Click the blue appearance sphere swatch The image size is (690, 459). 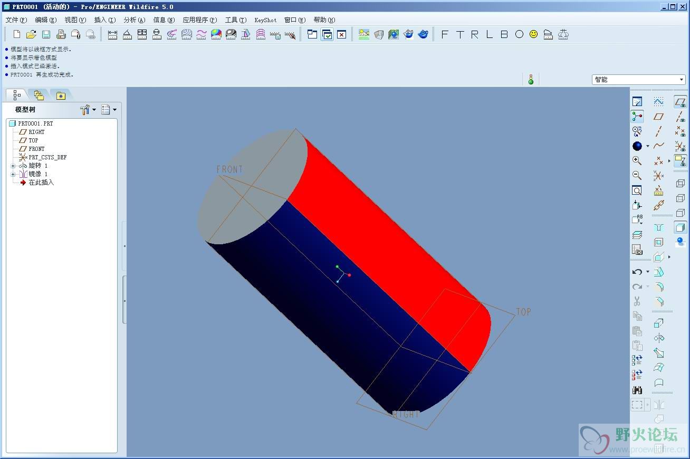[x=637, y=146]
